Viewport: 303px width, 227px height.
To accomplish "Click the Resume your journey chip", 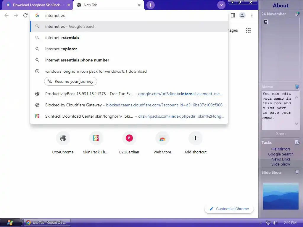I will [x=70, y=81].
